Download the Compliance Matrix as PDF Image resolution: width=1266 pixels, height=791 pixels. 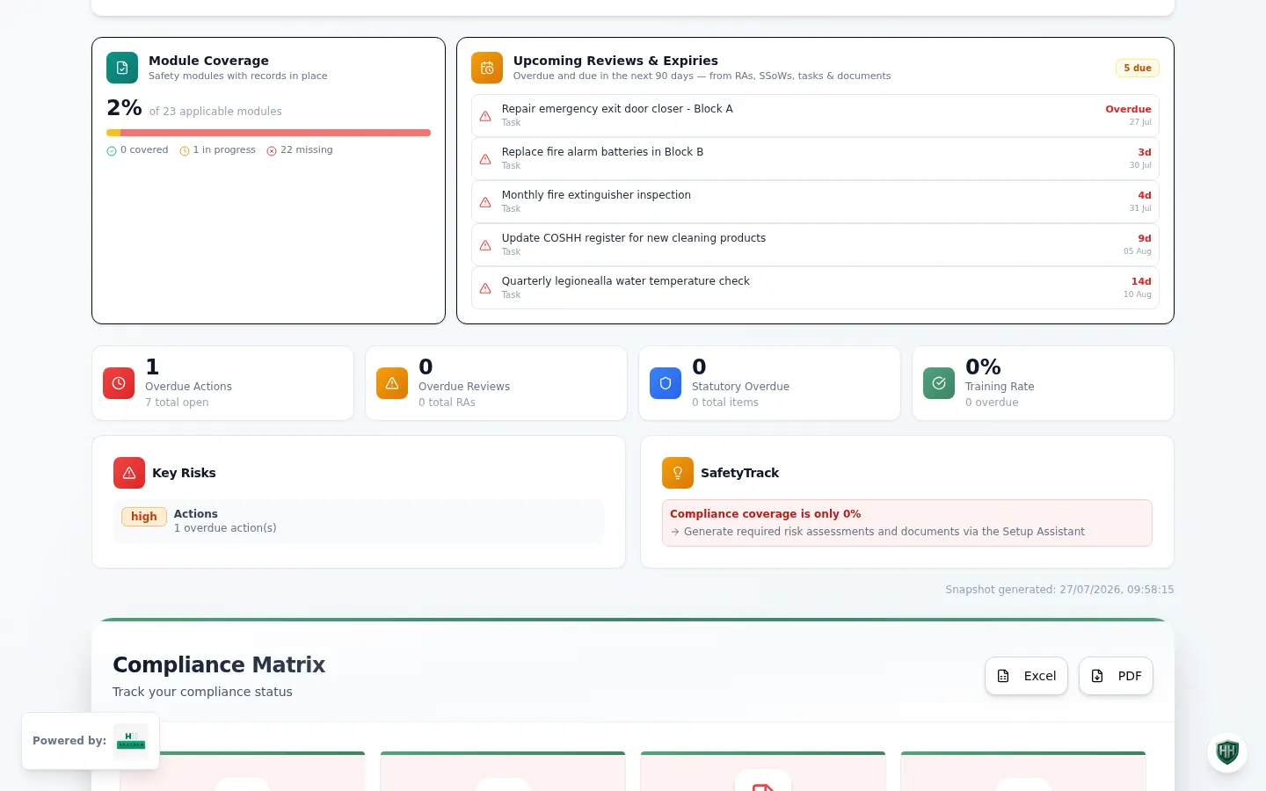coord(1116,676)
